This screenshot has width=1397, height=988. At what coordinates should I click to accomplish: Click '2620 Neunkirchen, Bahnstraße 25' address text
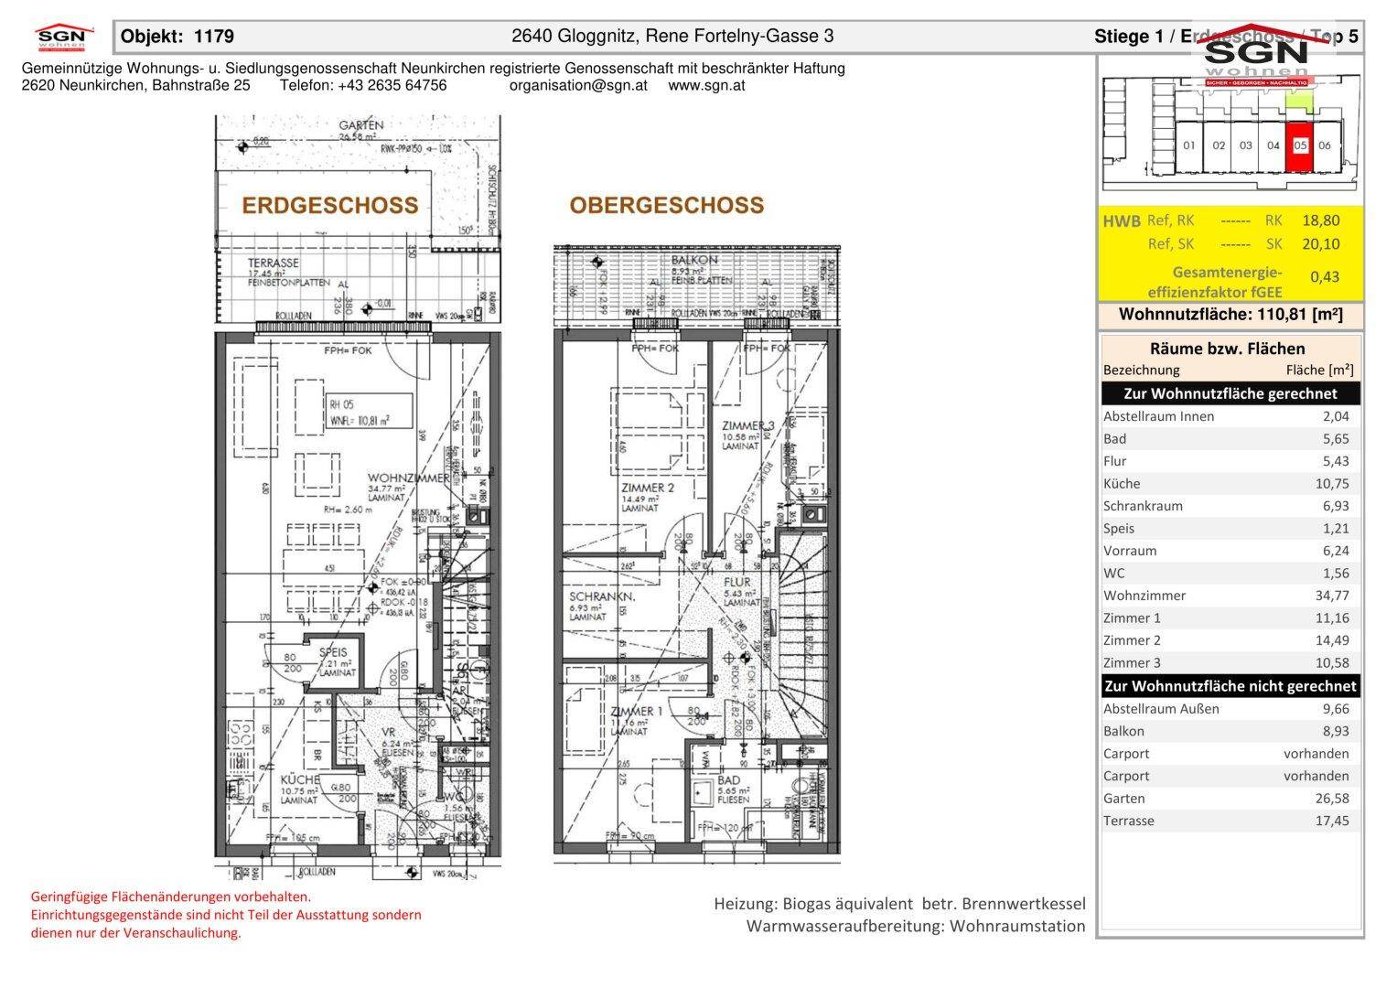[135, 85]
